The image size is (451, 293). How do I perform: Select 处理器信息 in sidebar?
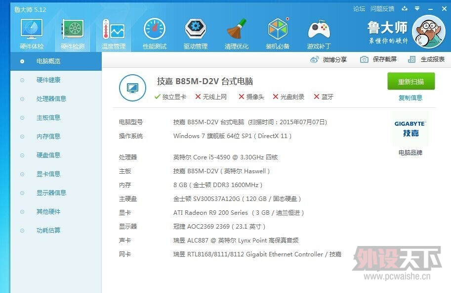point(51,98)
